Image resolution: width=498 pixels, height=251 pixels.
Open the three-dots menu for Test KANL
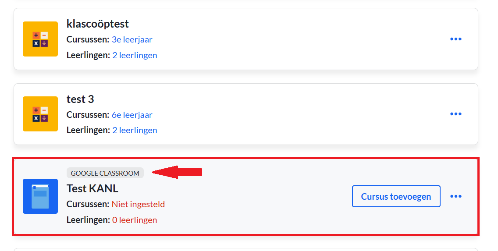click(x=456, y=196)
